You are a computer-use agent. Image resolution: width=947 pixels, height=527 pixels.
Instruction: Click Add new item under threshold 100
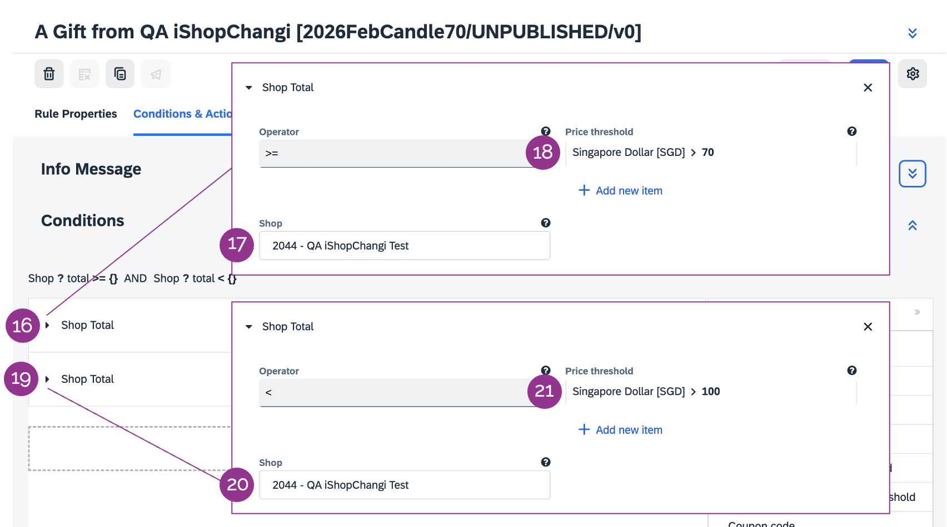[x=620, y=430]
